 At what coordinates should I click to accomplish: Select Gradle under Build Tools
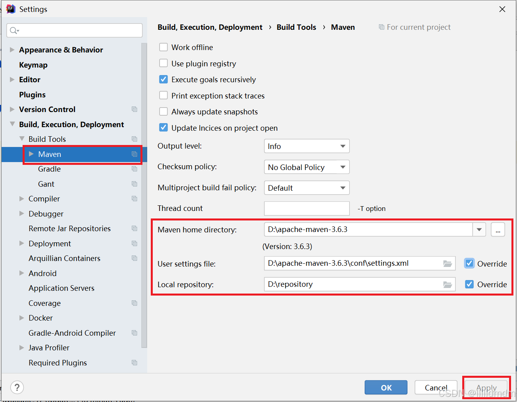pyautogui.click(x=49, y=169)
